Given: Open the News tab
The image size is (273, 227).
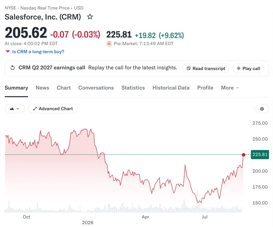Looking at the screenshot, I should (x=43, y=88).
